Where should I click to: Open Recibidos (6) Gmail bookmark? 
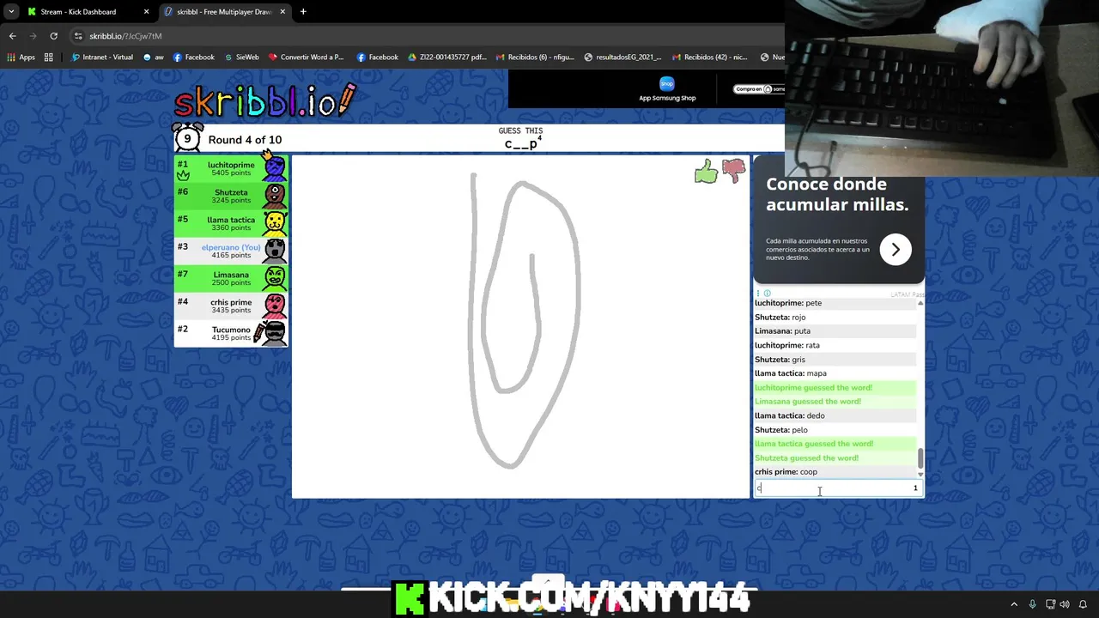pos(534,58)
